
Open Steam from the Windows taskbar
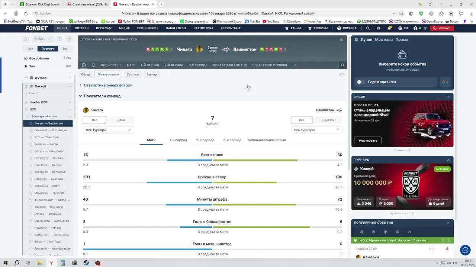pos(86,263)
